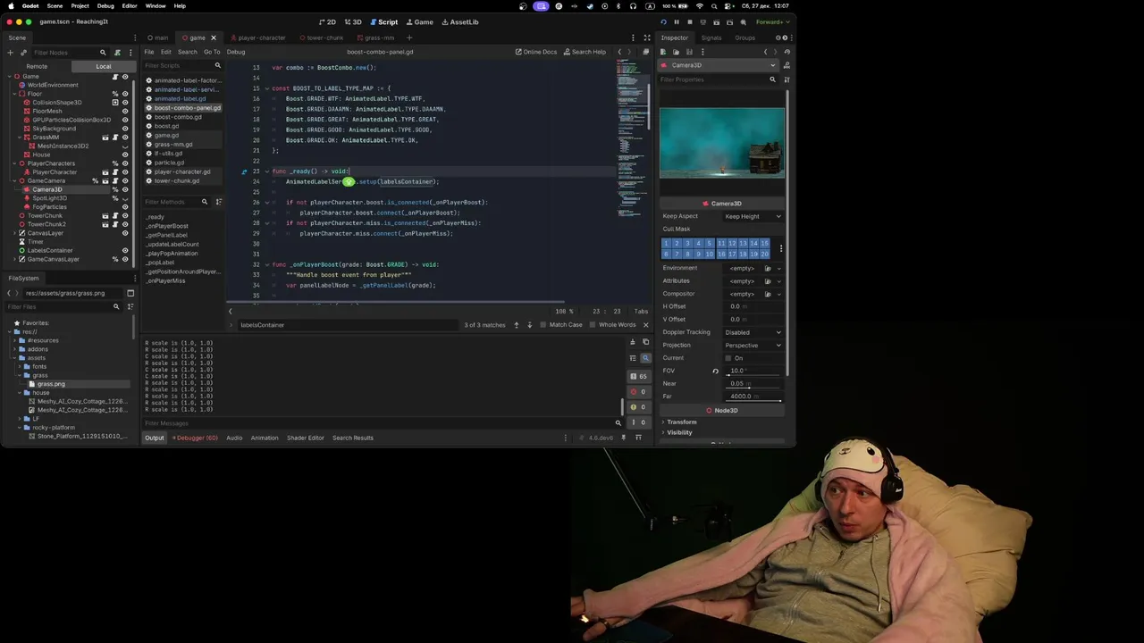
Task: Open the Signals tab
Action: click(711, 38)
